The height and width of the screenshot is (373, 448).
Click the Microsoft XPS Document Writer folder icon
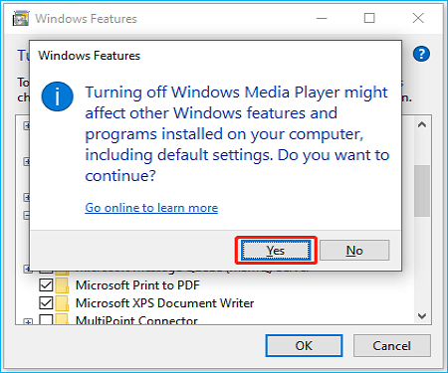click(x=62, y=303)
